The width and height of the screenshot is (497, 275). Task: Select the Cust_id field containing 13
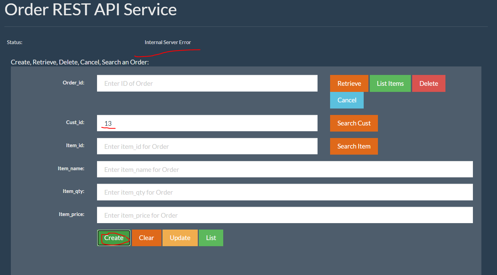[x=207, y=123]
